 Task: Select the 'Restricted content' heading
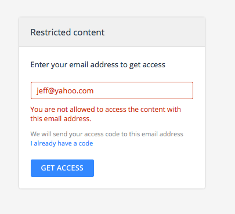coord(67,32)
